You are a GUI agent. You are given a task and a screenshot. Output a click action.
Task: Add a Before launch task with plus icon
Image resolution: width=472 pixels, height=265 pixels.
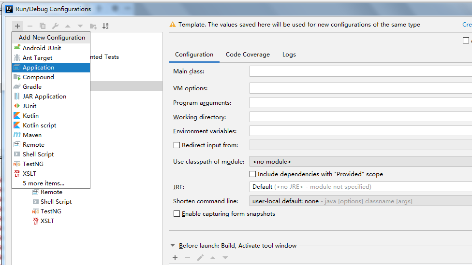tap(175, 257)
